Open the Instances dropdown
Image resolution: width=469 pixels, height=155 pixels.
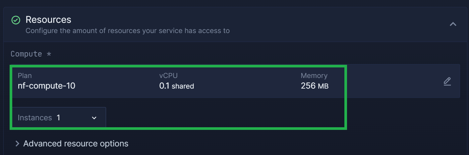(x=59, y=118)
